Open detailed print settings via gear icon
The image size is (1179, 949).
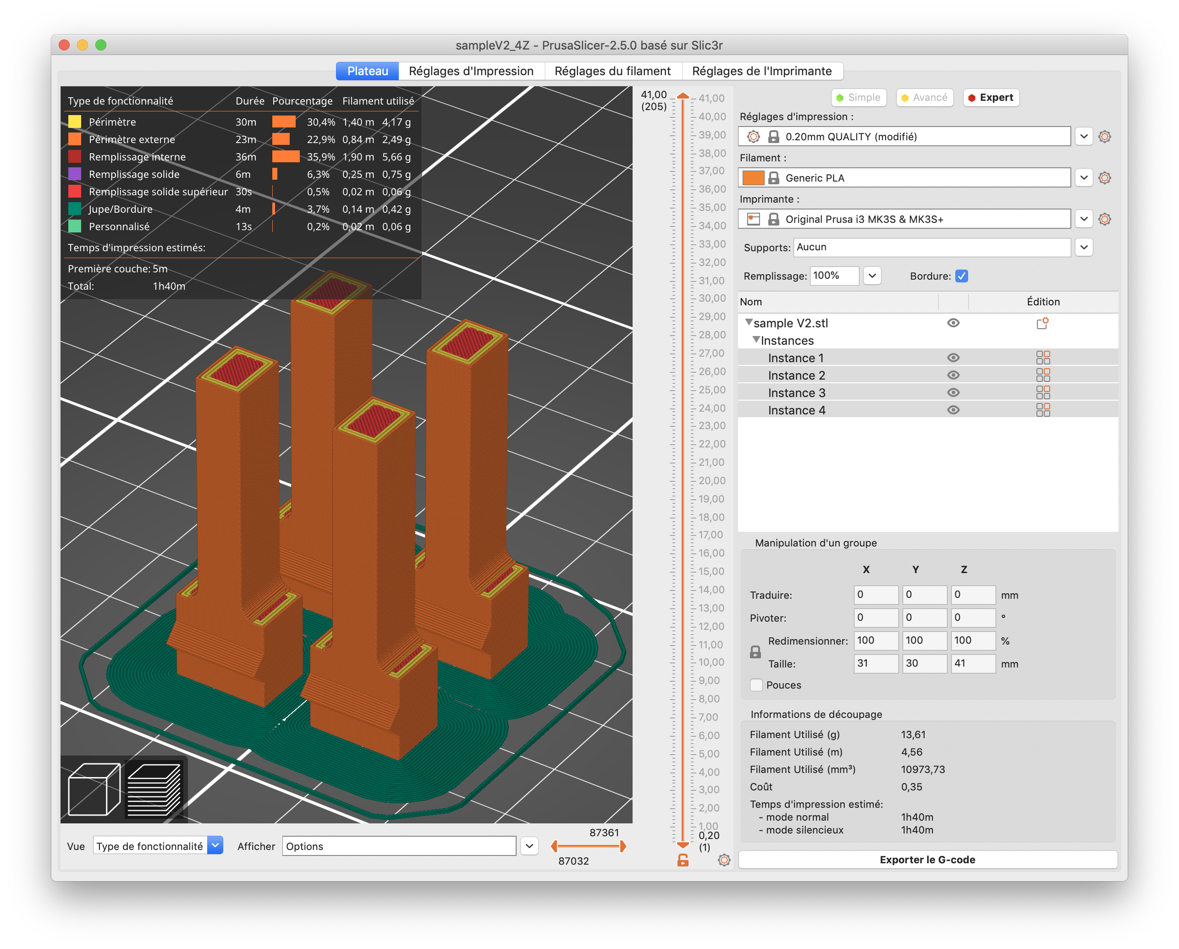coord(1104,136)
